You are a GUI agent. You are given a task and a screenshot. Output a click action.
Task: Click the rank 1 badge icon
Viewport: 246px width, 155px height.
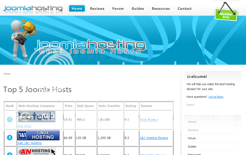pyautogui.click(x=10, y=120)
